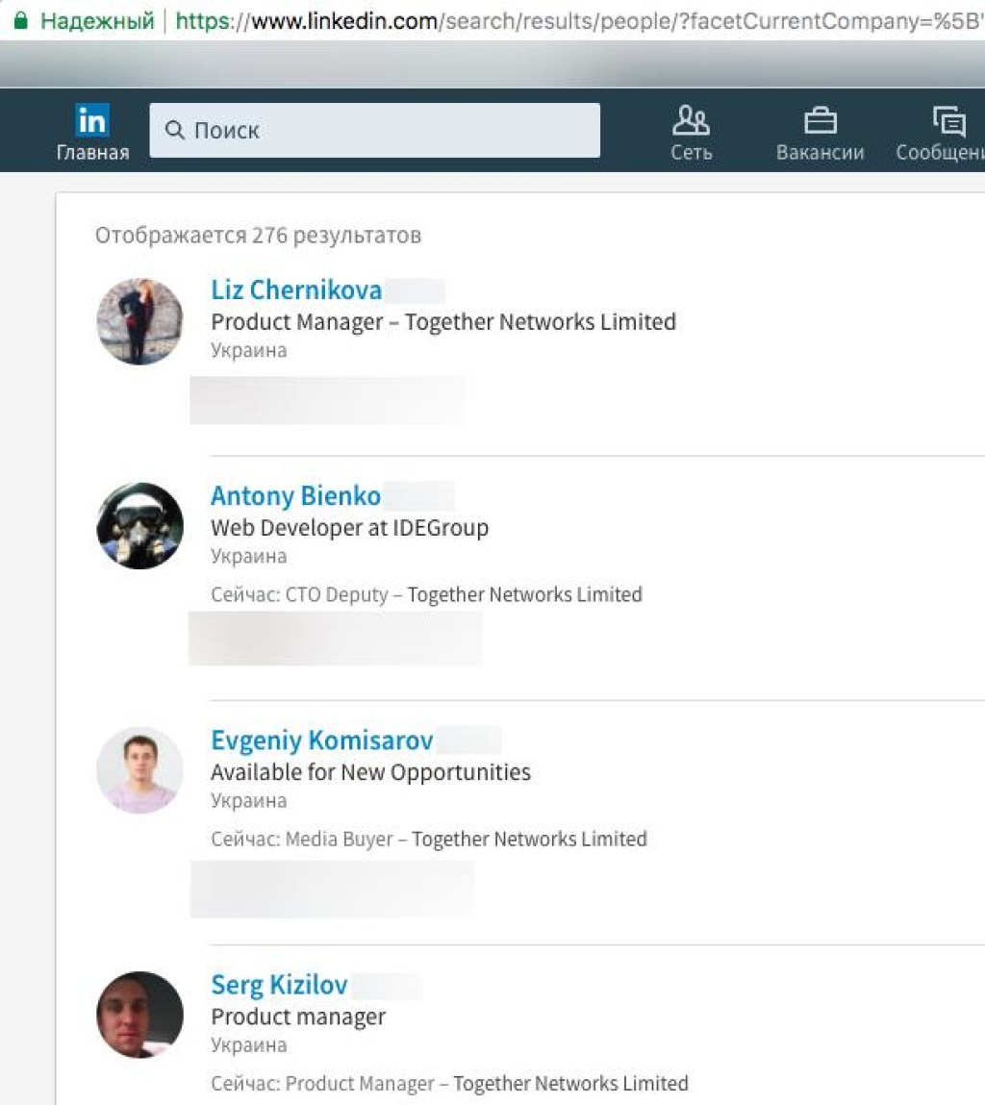Click 'Украина' under Evgeniy Komisarov
The width and height of the screenshot is (985, 1105).
pos(249,800)
